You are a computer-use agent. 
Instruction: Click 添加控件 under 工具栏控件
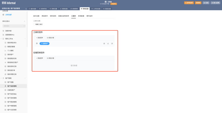(39, 38)
